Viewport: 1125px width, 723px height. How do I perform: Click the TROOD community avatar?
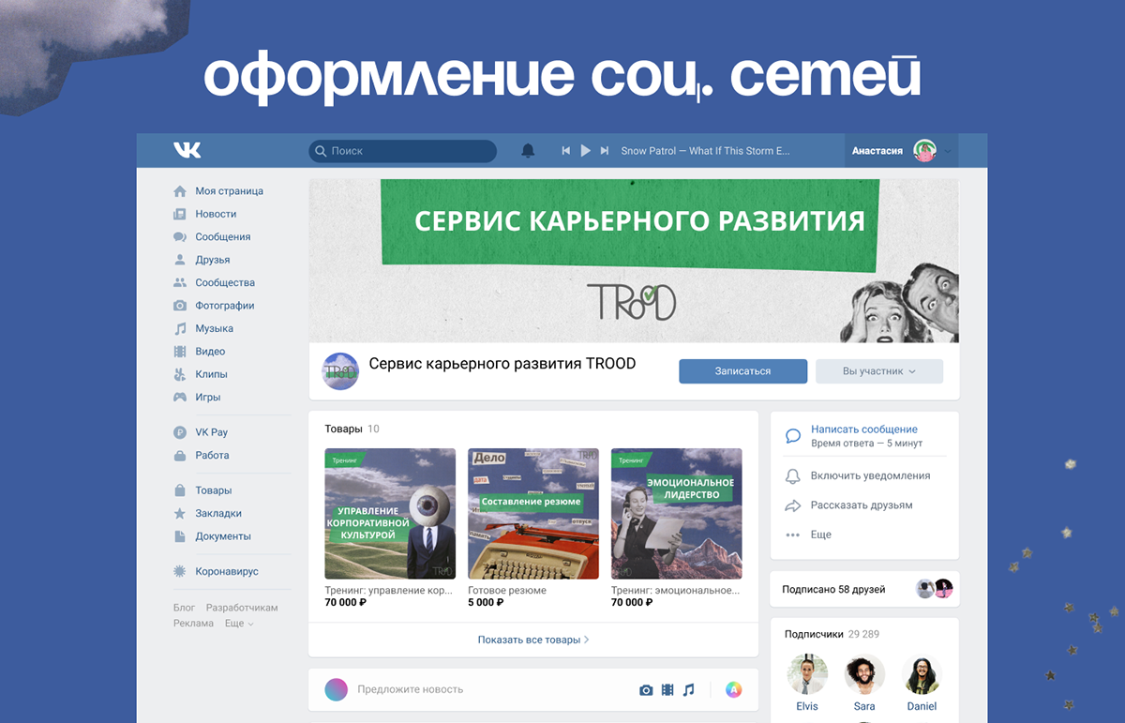coord(340,371)
